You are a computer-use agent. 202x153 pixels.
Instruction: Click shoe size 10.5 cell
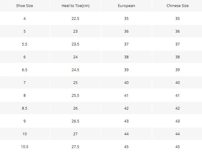[x=25, y=147]
